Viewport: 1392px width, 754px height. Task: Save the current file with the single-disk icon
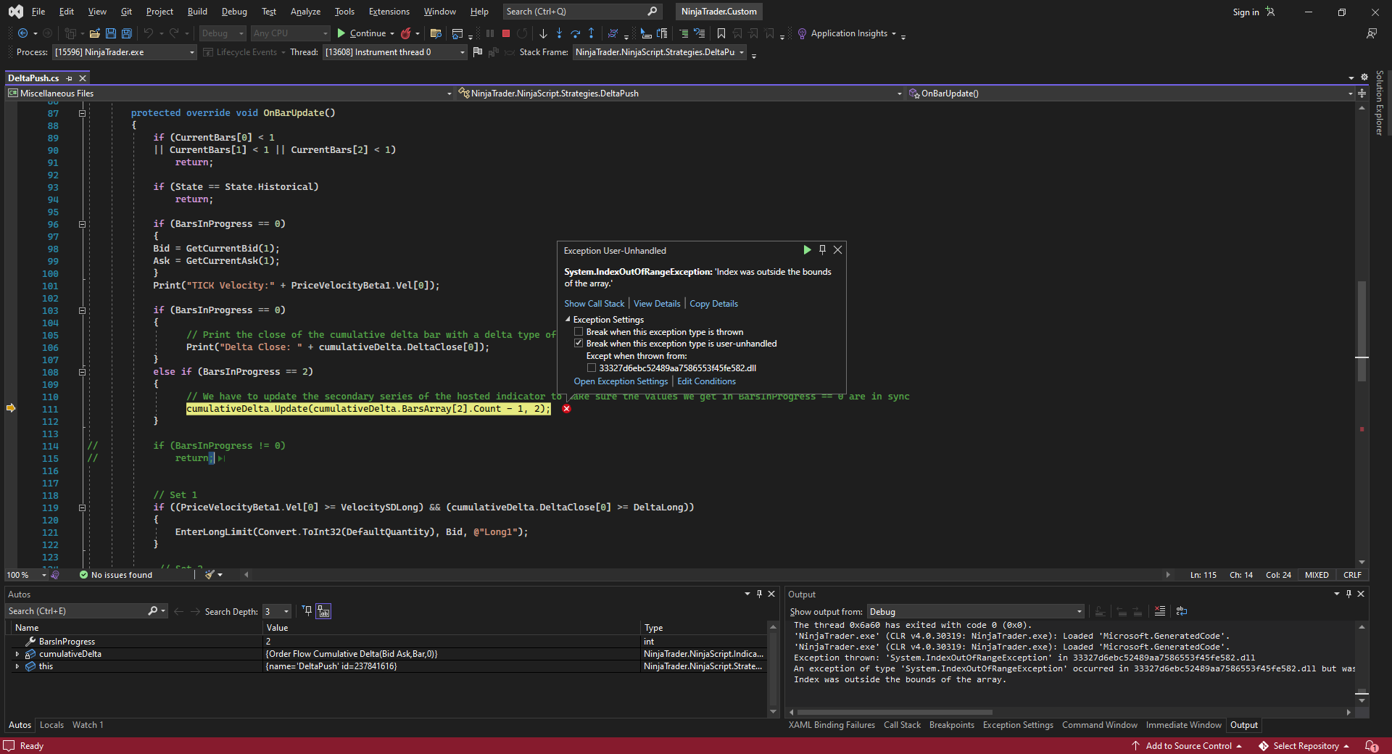click(111, 33)
